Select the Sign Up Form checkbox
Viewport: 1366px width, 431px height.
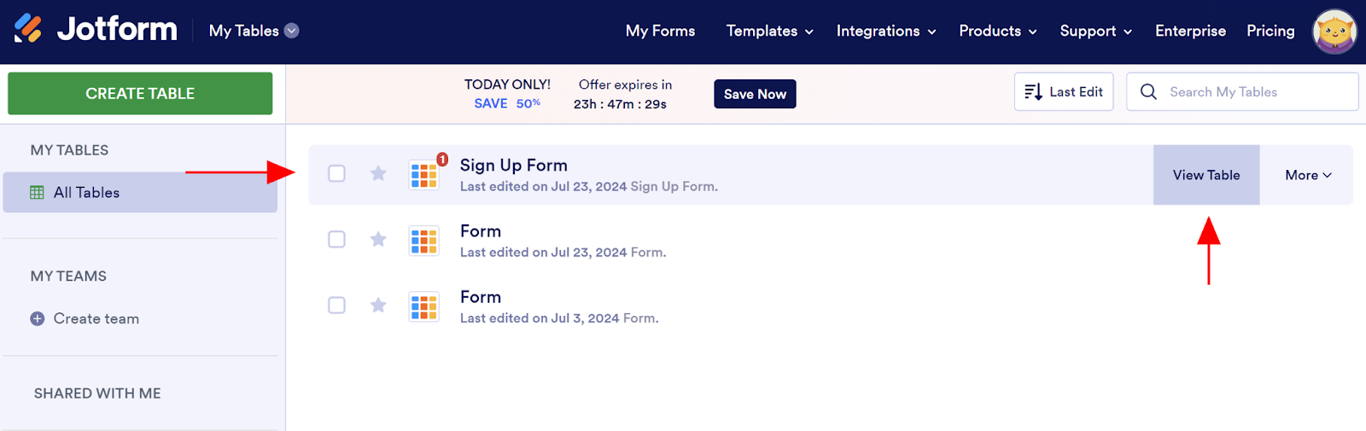(337, 174)
